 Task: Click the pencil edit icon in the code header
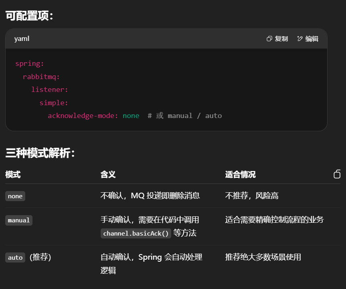(x=300, y=39)
